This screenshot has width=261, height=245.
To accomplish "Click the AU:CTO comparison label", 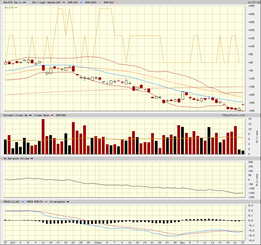I will coord(9,8).
